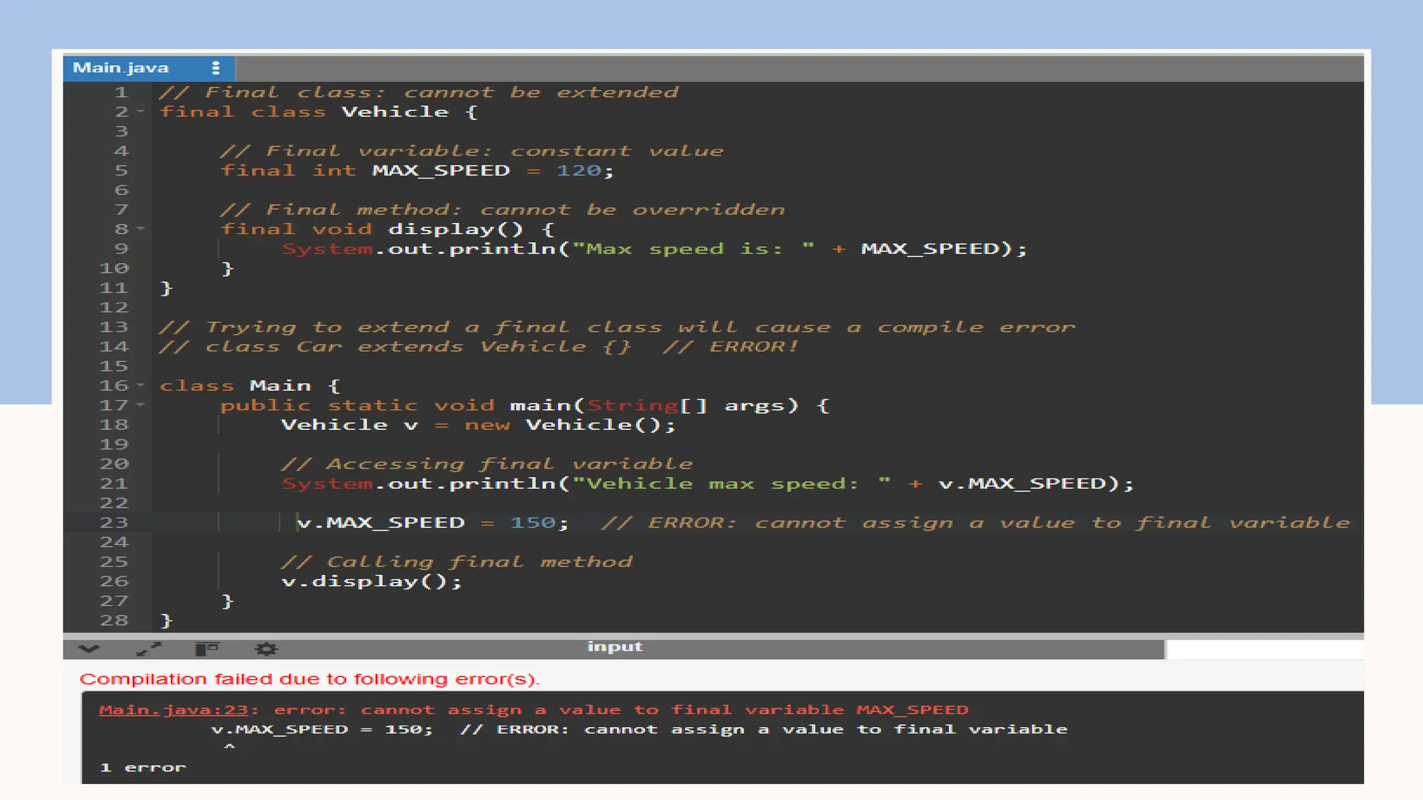The height and width of the screenshot is (800, 1423).
Task: Collapse the Main class fold arrow on line 16
Action: click(141, 385)
